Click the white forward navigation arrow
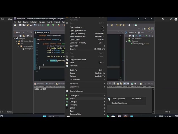The width and height of the screenshot is (178, 134). click(x=129, y=25)
